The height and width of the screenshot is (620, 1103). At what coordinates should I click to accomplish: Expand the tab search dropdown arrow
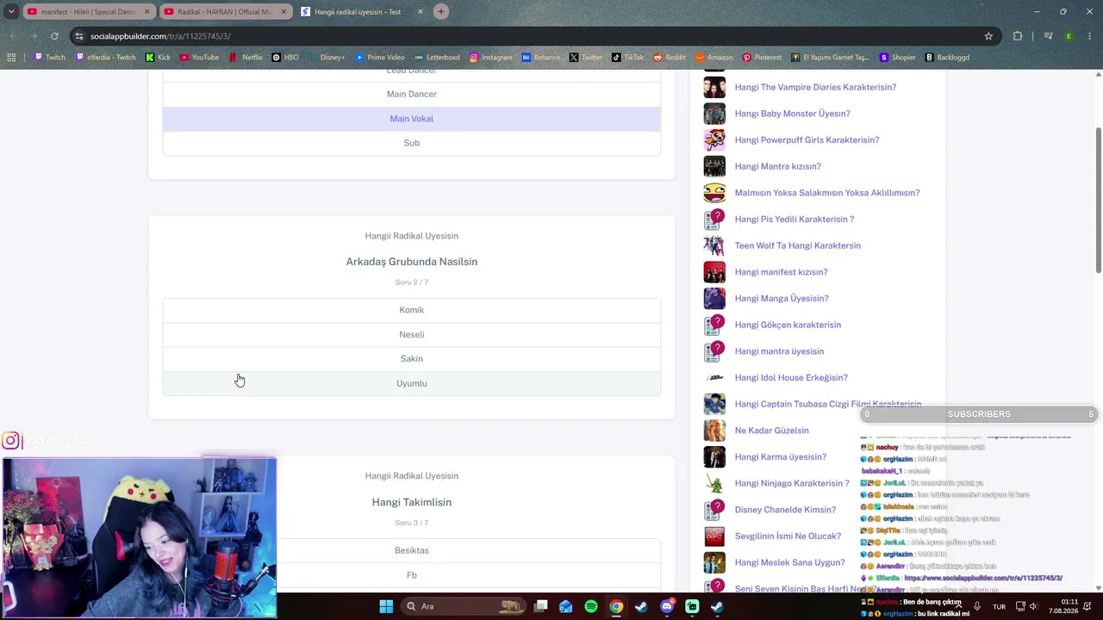click(11, 12)
